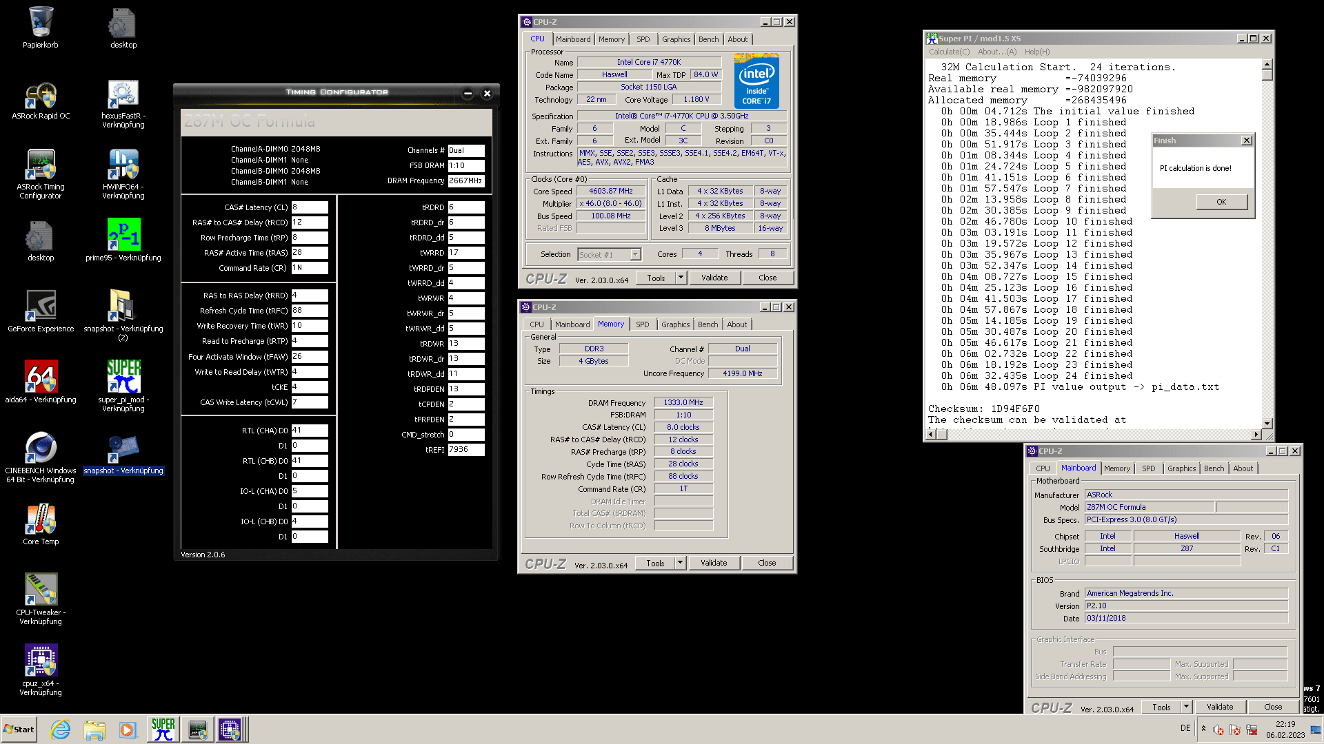
Task: Click Close in Mainboard CPU-Z window
Action: pyautogui.click(x=1273, y=707)
